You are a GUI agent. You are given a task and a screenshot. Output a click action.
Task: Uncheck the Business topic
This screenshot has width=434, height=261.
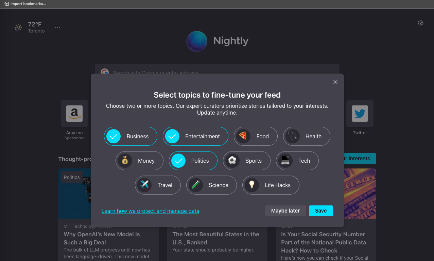[x=131, y=136]
